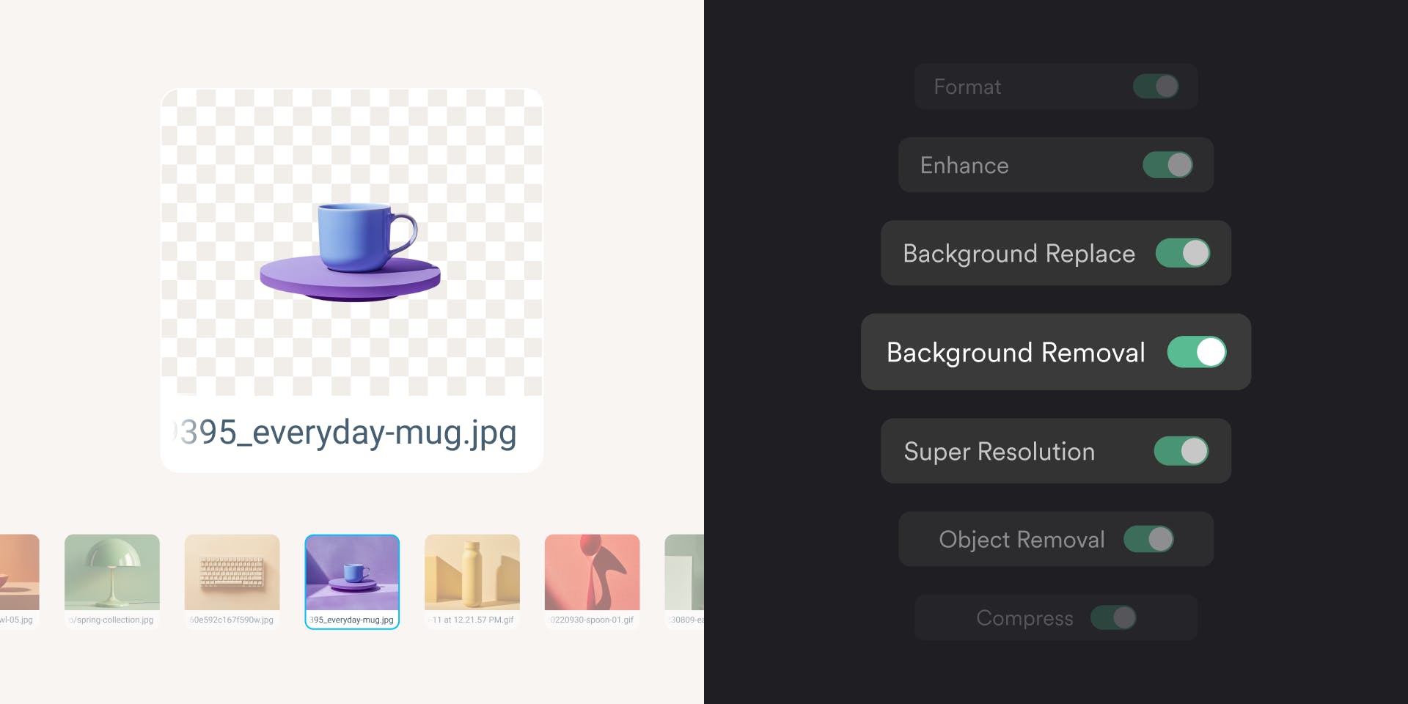Disable the Enhance toggle
The height and width of the screenshot is (704, 1408).
[x=1167, y=165]
